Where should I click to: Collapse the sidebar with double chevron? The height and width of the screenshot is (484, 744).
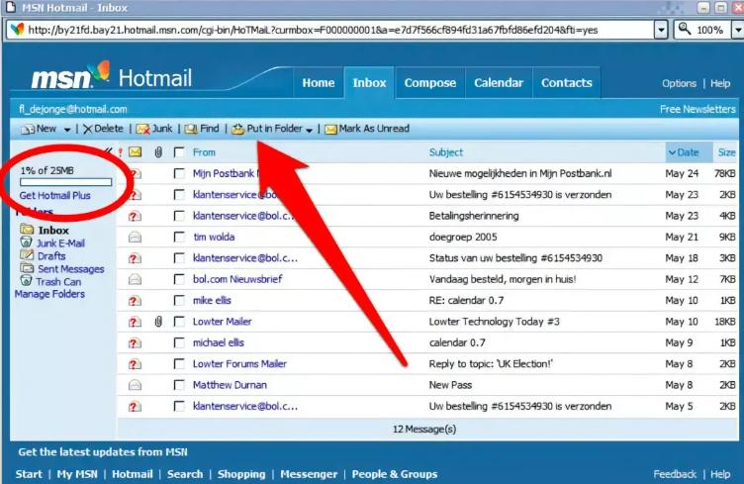click(109, 150)
